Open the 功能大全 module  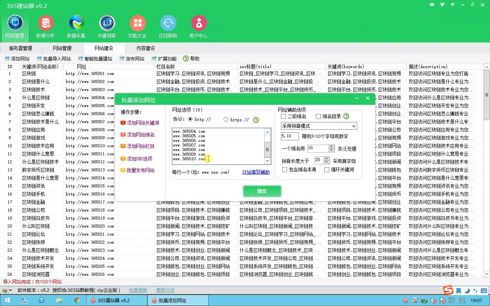click(137, 27)
